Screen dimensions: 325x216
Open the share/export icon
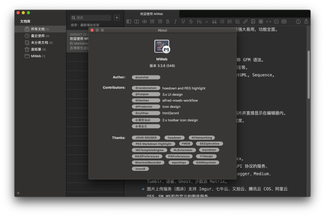[x=306, y=21]
